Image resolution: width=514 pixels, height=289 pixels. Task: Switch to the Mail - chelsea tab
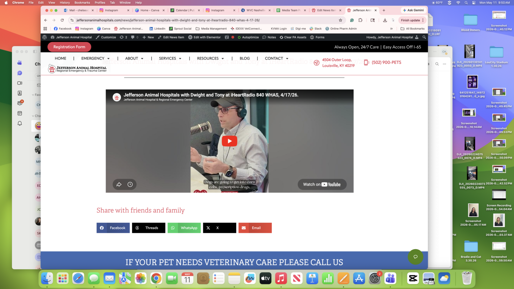(x=79, y=10)
